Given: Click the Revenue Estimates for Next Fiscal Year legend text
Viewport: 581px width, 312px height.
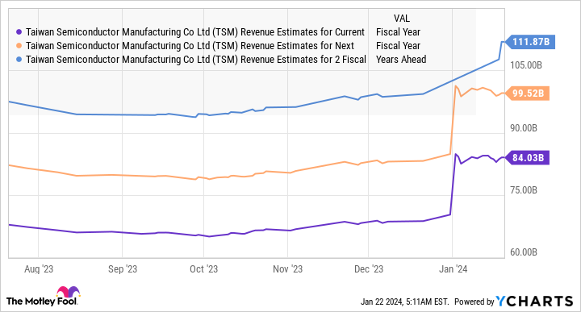Looking at the screenshot, I should coord(223,46).
